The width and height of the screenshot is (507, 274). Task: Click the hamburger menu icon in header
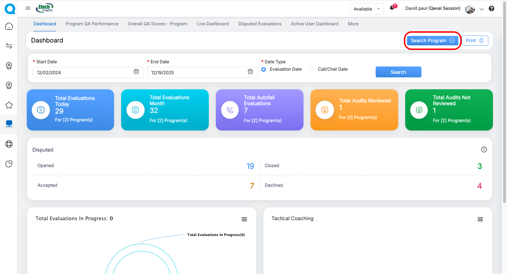coord(28,8)
